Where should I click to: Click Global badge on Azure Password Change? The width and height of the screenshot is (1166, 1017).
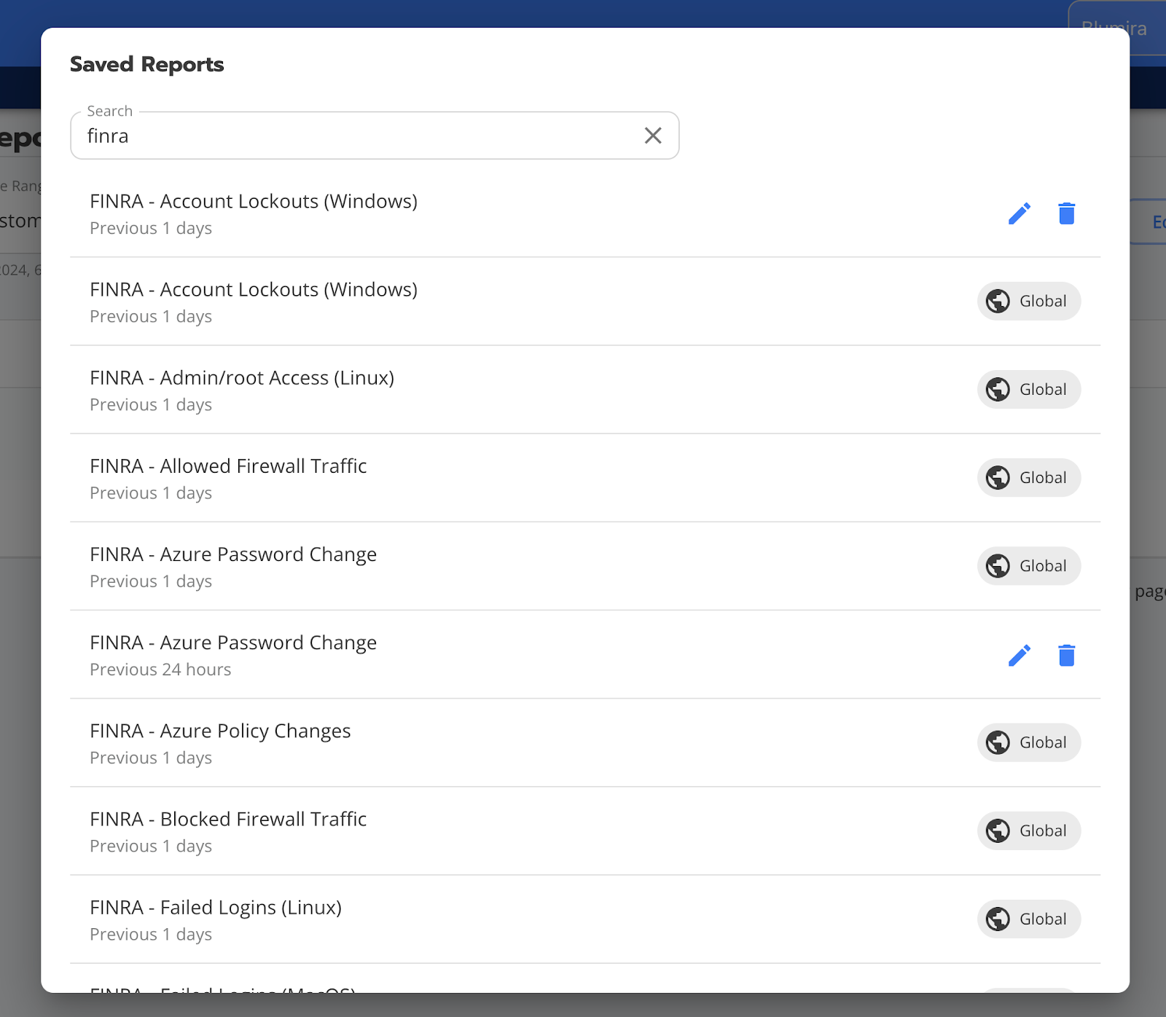(1028, 566)
